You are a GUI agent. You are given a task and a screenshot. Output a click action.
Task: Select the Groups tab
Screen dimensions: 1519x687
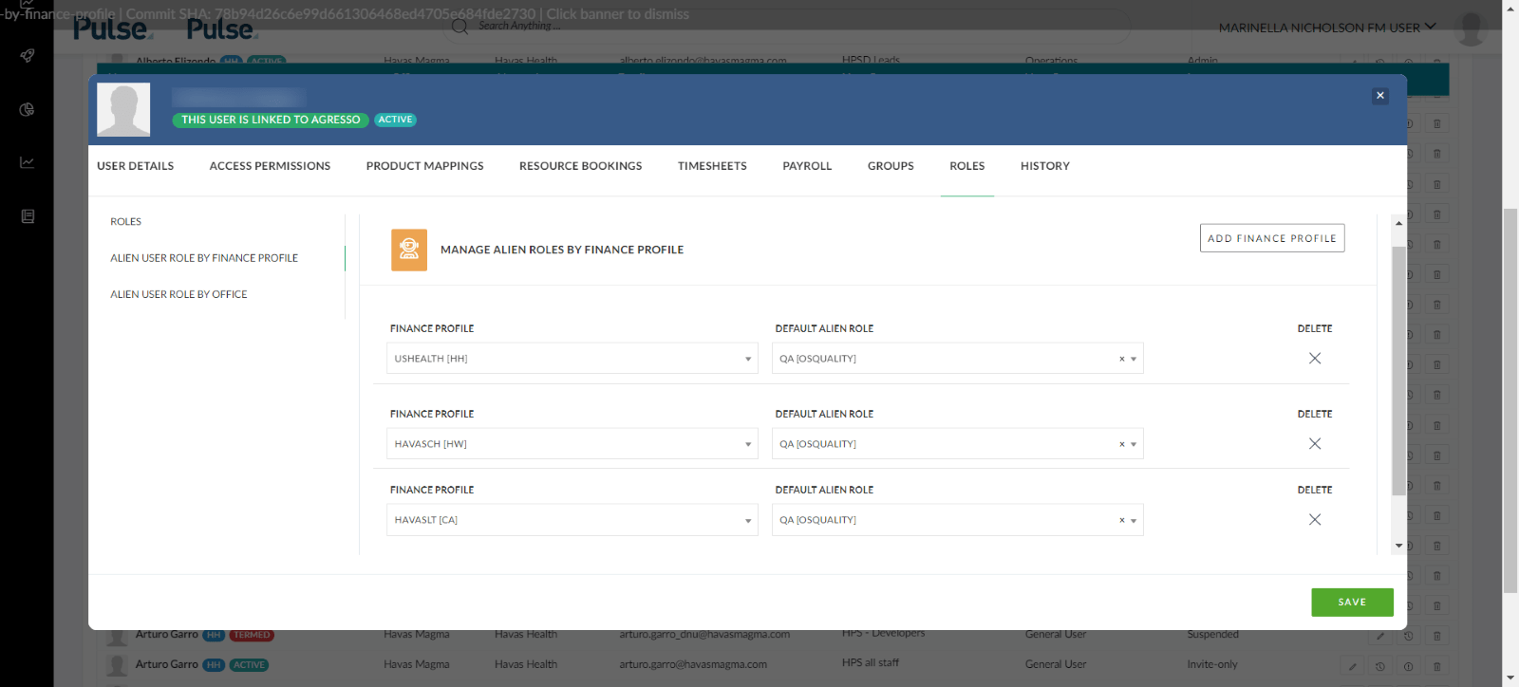[891, 166]
